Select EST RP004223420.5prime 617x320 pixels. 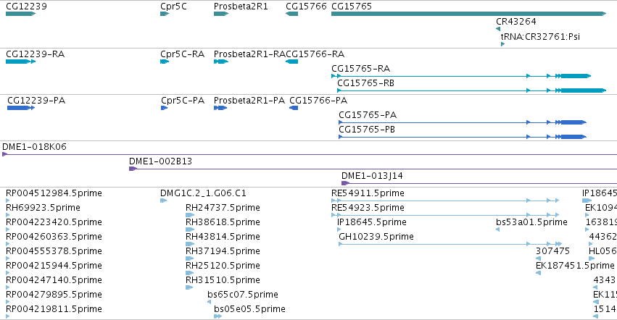[54, 222]
